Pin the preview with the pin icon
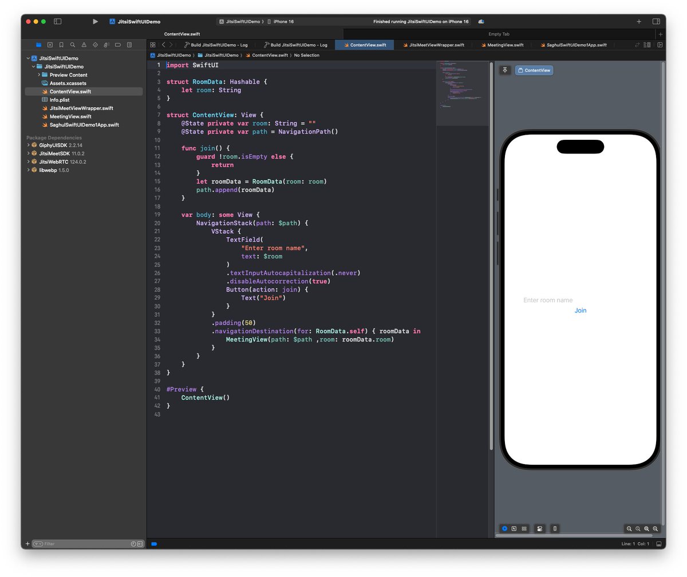The image size is (687, 577). pyautogui.click(x=505, y=70)
